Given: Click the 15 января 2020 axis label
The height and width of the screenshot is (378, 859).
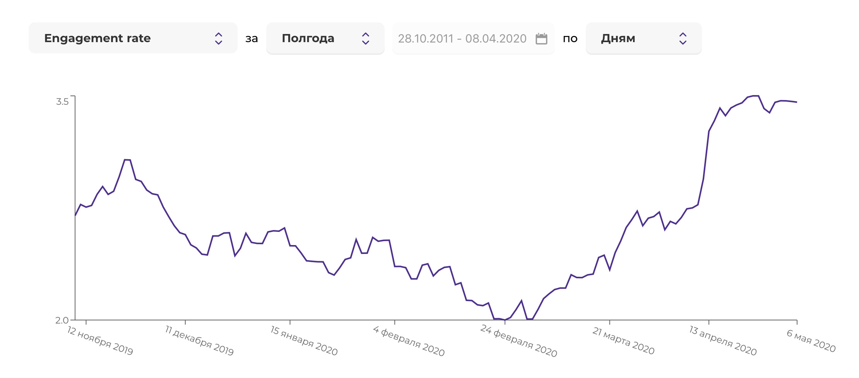Looking at the screenshot, I should (x=304, y=341).
